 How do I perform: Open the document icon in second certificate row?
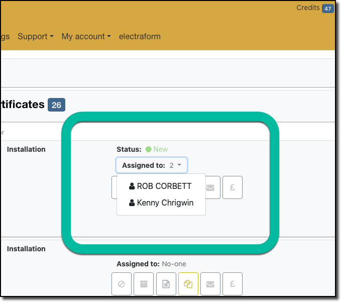(166, 284)
